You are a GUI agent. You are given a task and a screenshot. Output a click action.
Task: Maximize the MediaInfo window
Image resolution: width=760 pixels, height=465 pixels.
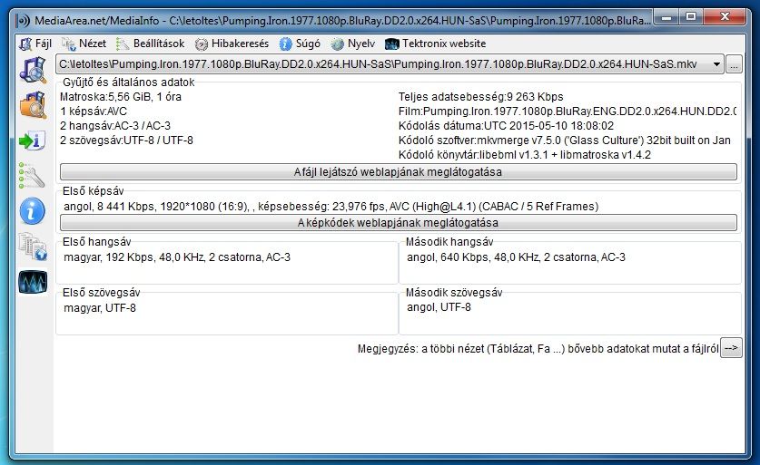coord(691,17)
